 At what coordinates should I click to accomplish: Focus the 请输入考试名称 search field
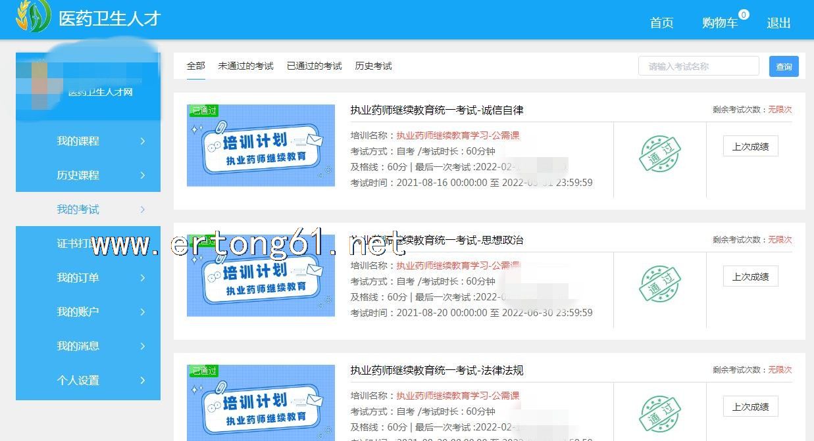(x=698, y=66)
